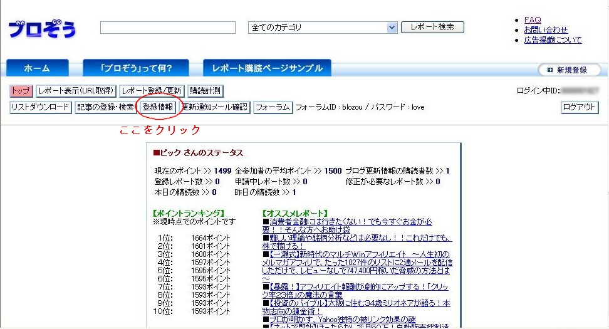
Task: Click the 本日の購読数 >> 0 text
Action: (x=185, y=192)
